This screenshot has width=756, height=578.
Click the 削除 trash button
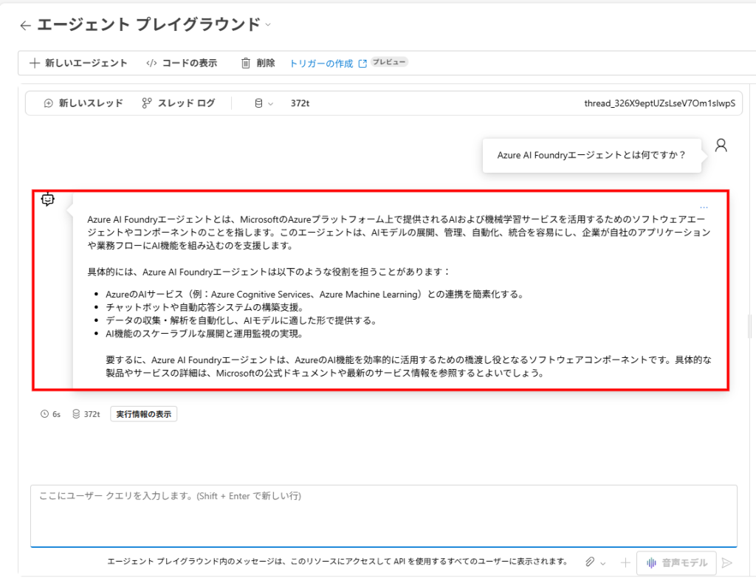pos(258,63)
